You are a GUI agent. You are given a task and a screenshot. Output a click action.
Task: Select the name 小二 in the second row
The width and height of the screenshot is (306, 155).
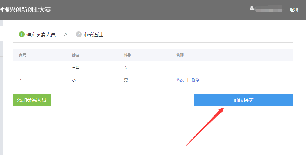(76, 80)
